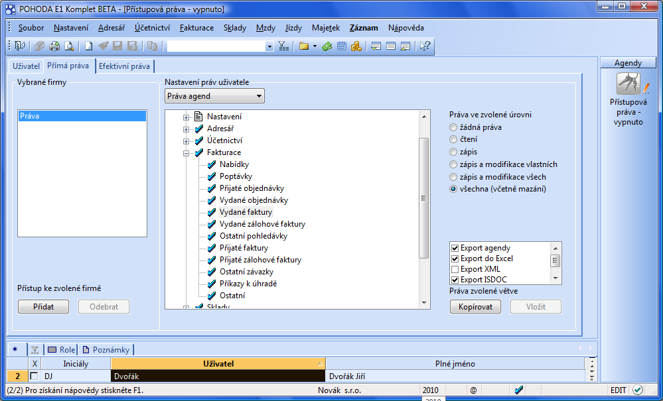663x401 pixels.
Task: Switch to the Efektivní práva tab
Action: click(x=124, y=66)
